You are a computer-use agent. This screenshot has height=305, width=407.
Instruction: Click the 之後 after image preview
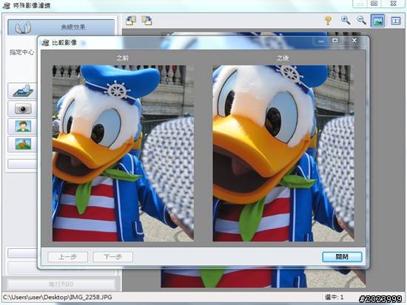pos(283,154)
